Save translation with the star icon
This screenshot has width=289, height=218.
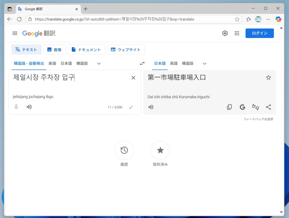(268, 77)
